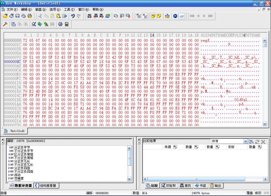Viewport: 271px width, 196px height.
Task: Click the Compare files icon in second toolbar
Action: [14, 24]
